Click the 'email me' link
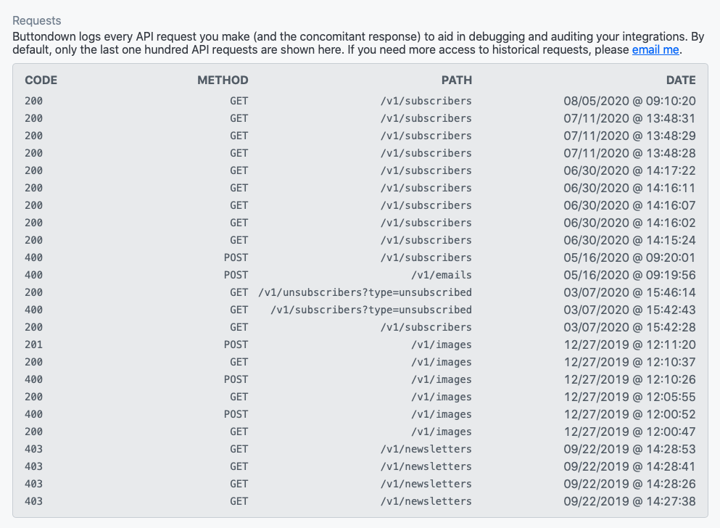The width and height of the screenshot is (720, 528). pos(655,49)
